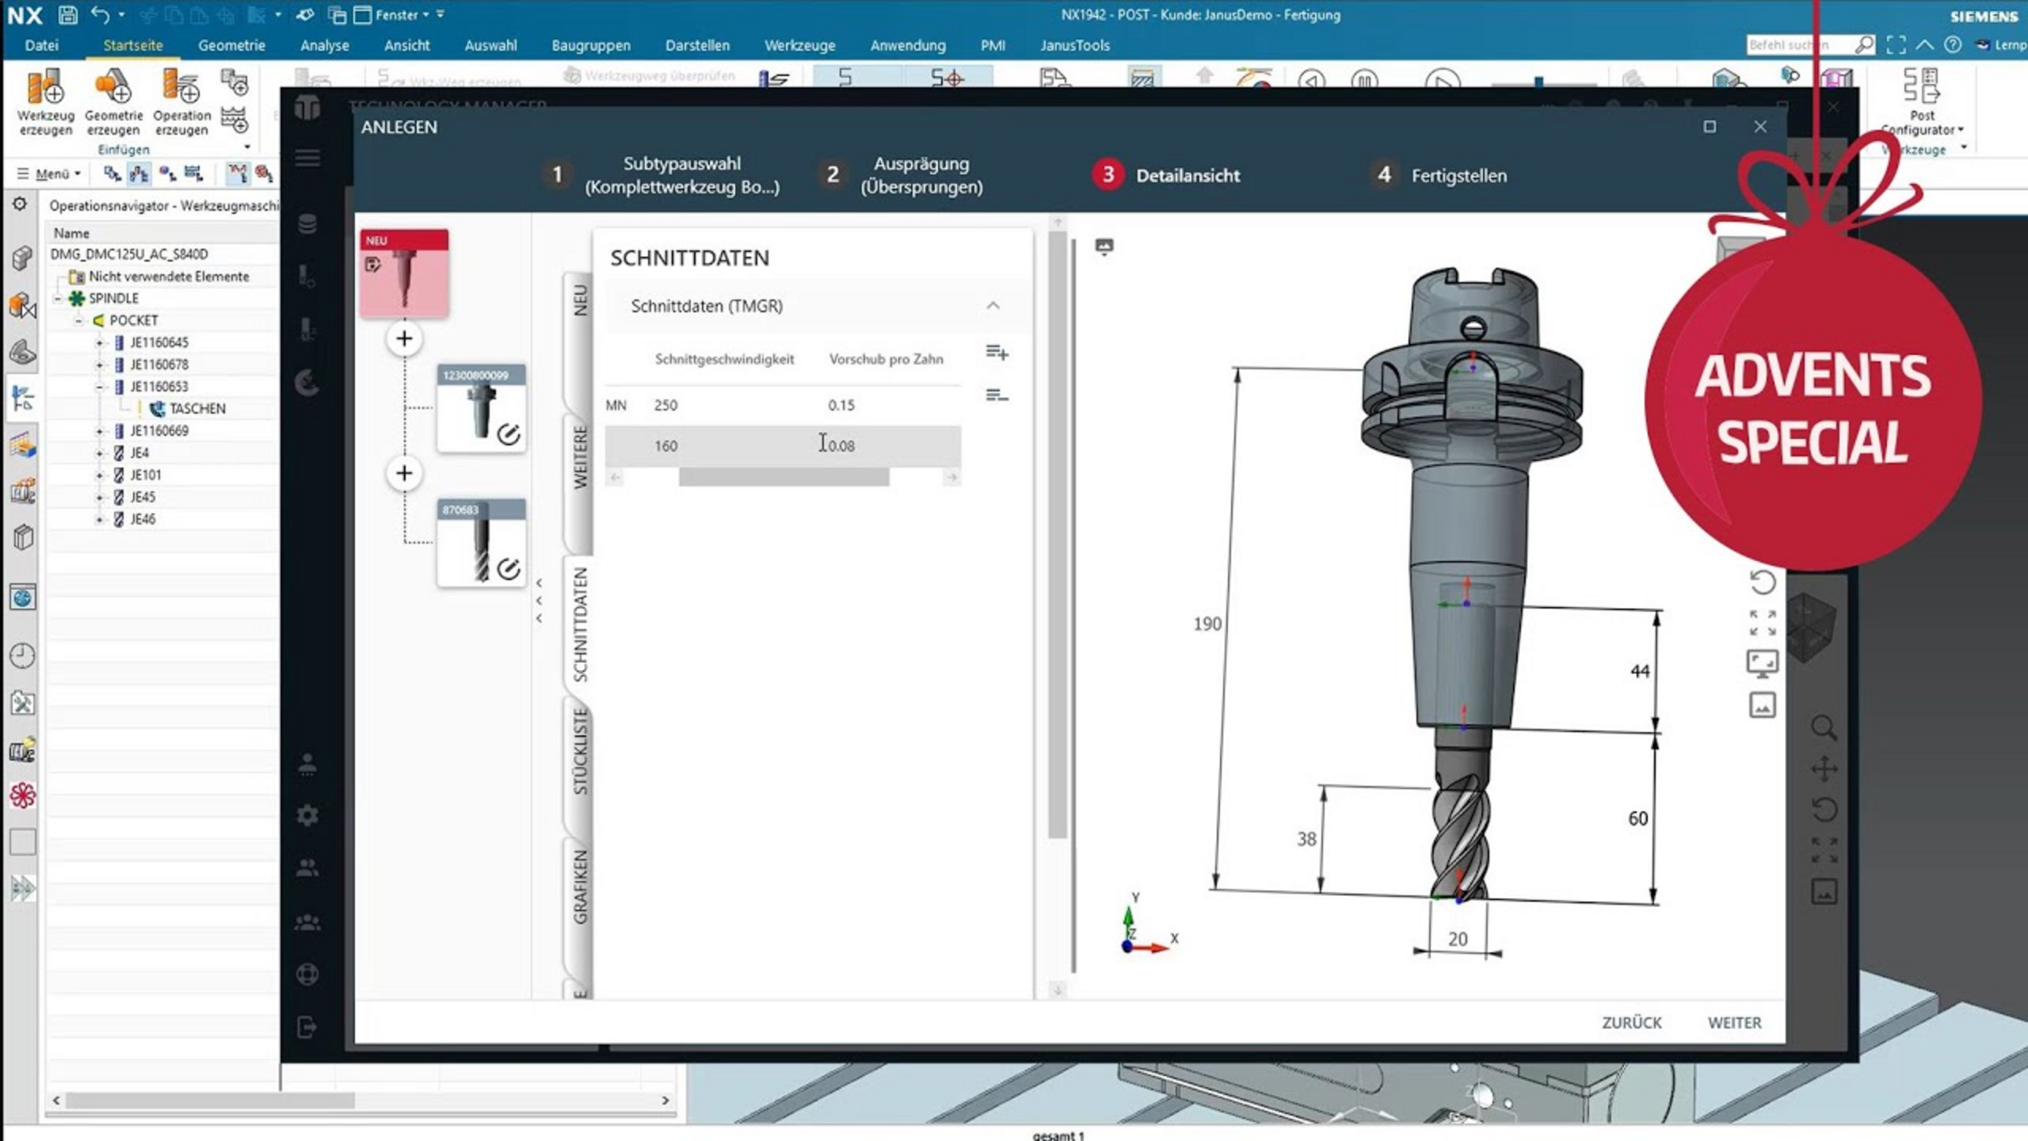The width and height of the screenshot is (2028, 1141).
Task: Expand the JE1160678 tree node
Action: point(100,364)
